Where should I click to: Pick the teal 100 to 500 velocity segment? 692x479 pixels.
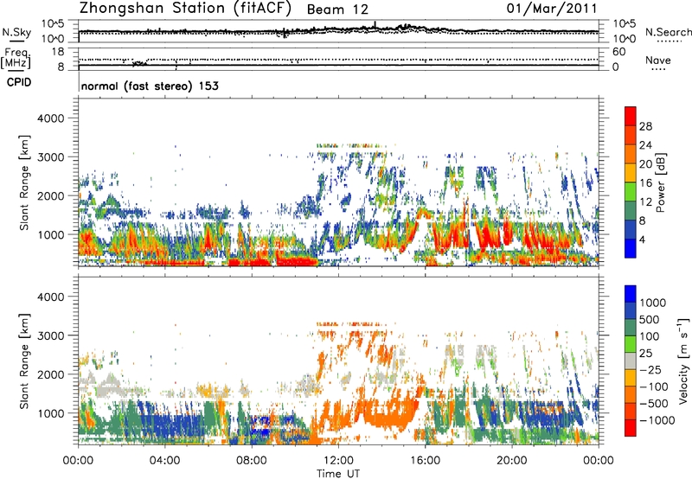[631, 328]
